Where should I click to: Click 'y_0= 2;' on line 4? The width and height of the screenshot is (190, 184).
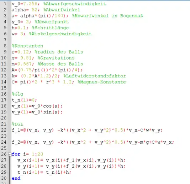tap(21, 22)
